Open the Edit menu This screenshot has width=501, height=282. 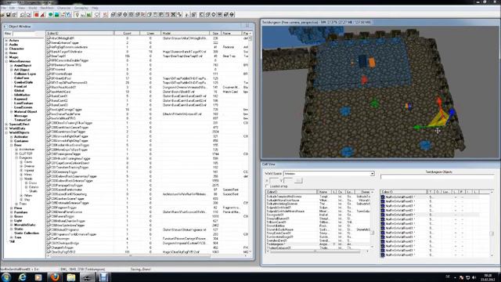(12, 8)
